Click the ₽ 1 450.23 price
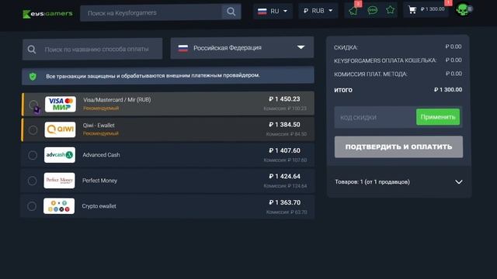This screenshot has height=279, width=497. point(284,99)
